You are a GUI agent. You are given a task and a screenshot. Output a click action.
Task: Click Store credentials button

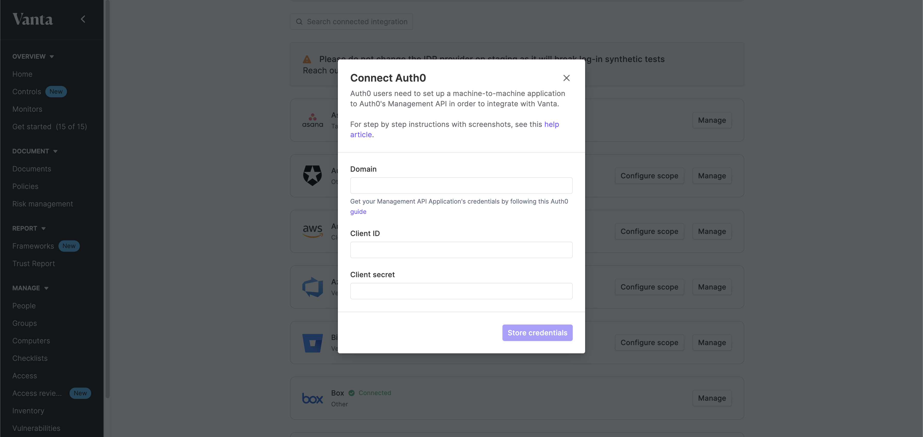(537, 333)
